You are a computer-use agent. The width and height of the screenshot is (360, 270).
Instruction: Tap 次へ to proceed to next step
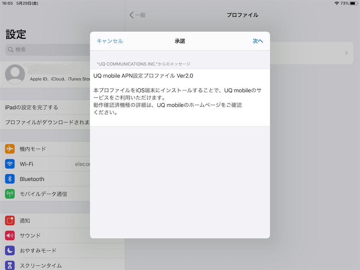tap(258, 41)
